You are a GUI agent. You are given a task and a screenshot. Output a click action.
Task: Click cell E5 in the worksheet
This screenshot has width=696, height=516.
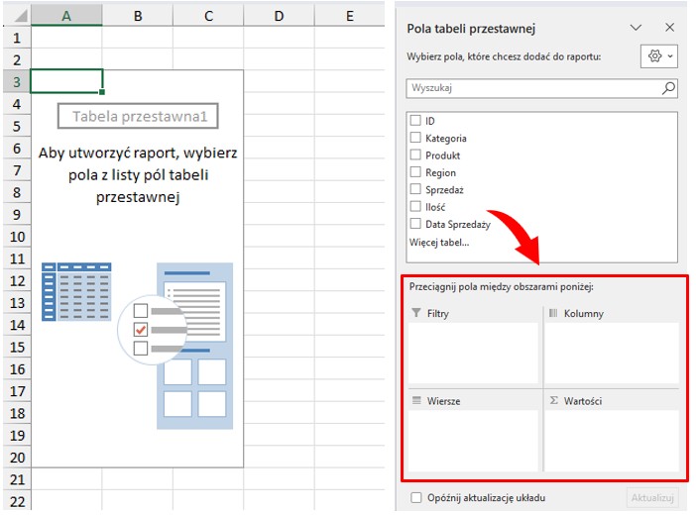pyautogui.click(x=350, y=126)
